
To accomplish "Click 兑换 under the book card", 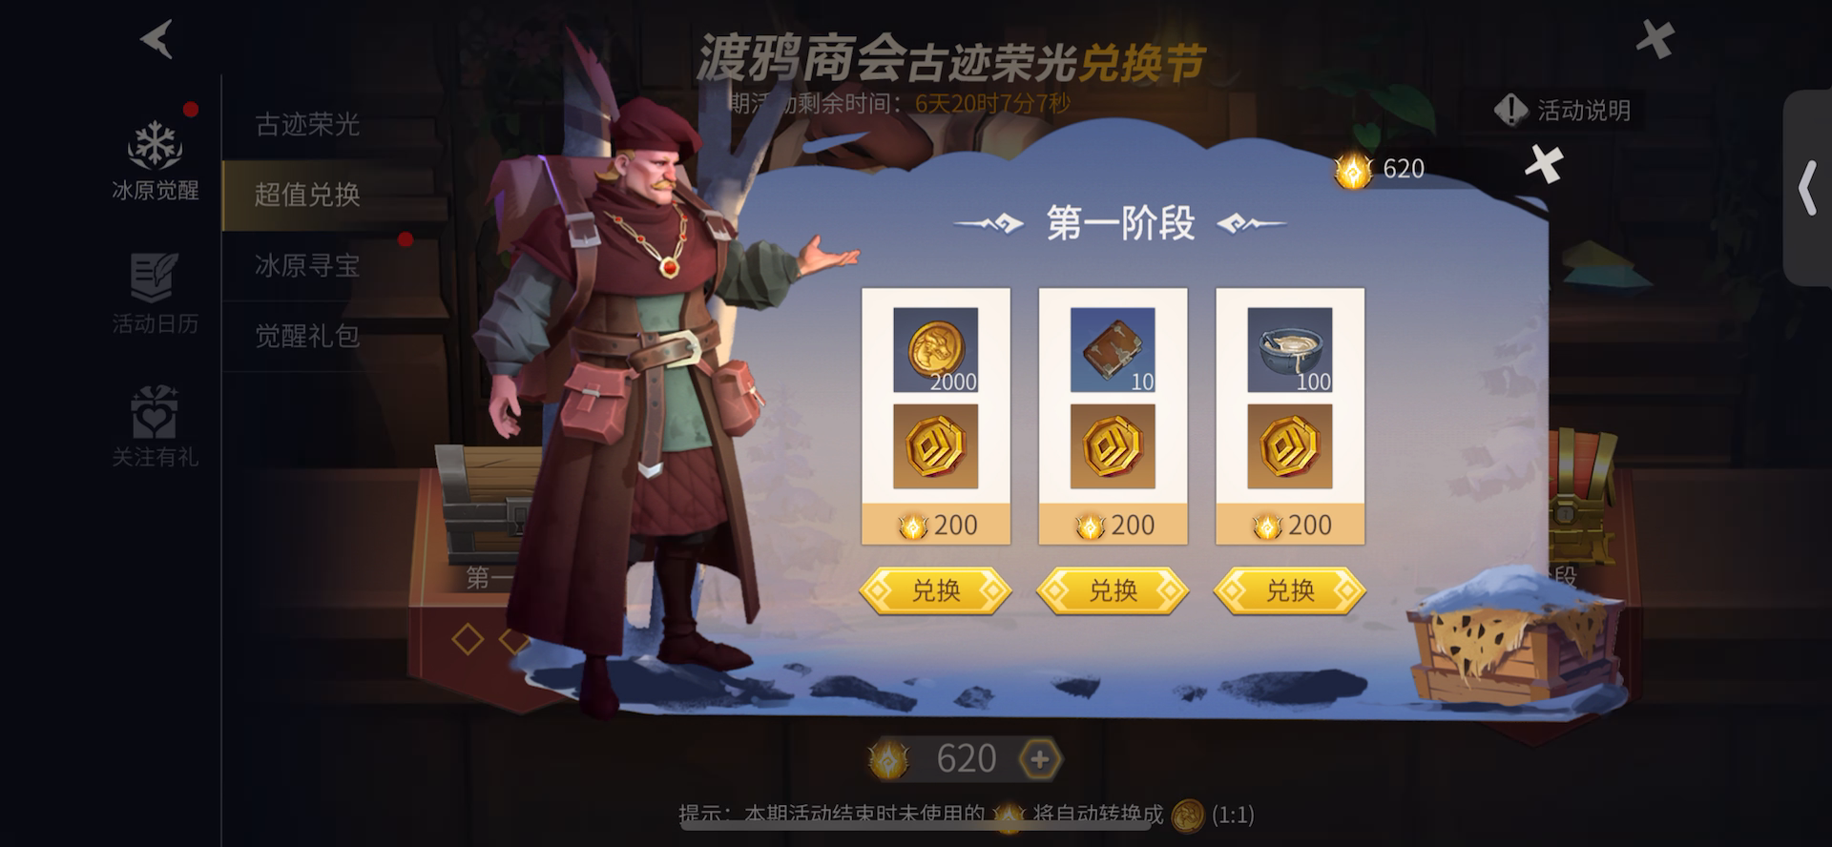I will (1113, 591).
